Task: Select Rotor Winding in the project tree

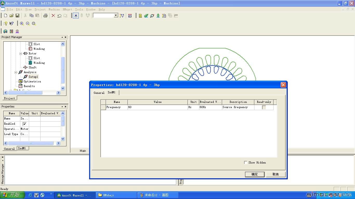Action: (x=39, y=63)
